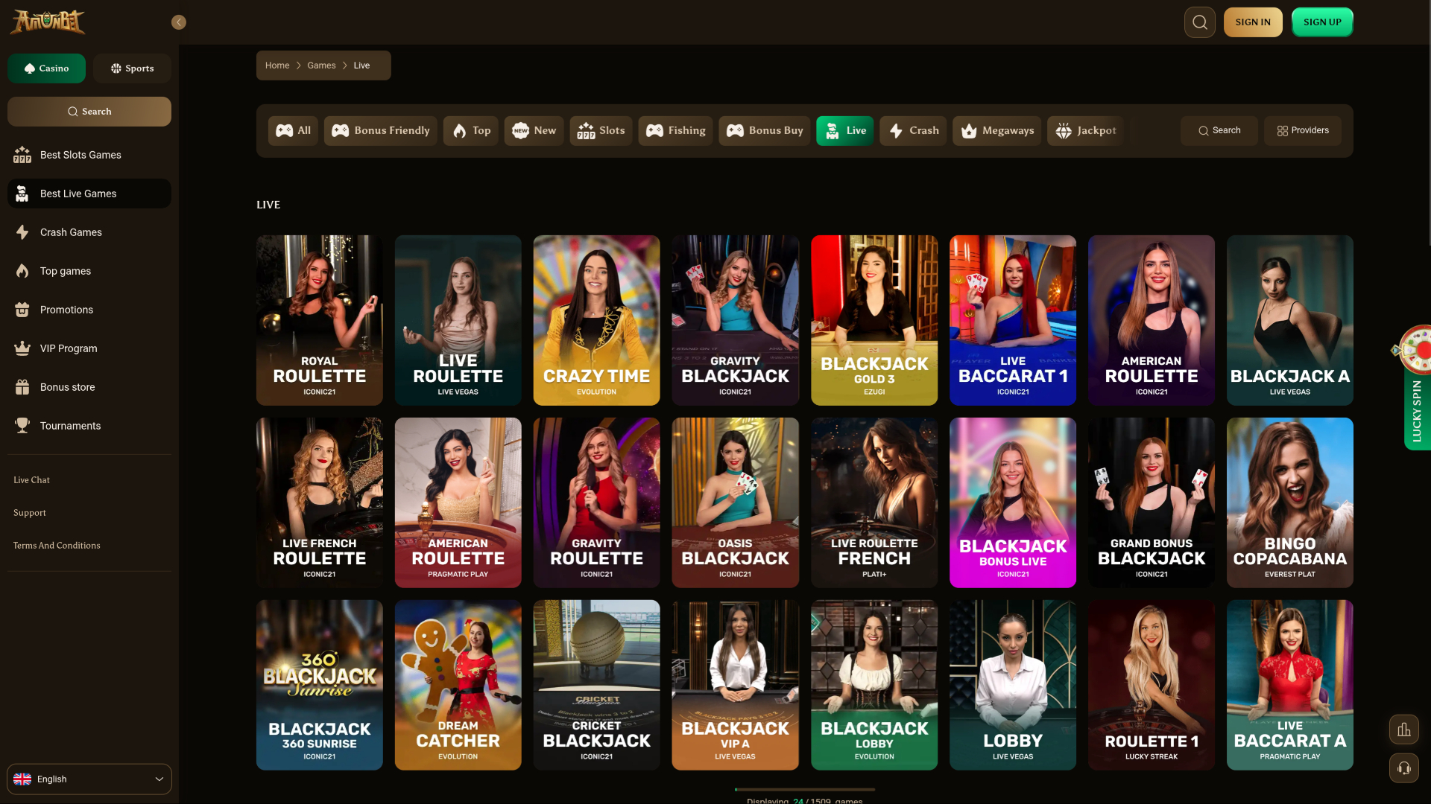Switch to Casino mode
This screenshot has height=804, width=1431.
click(x=46, y=68)
